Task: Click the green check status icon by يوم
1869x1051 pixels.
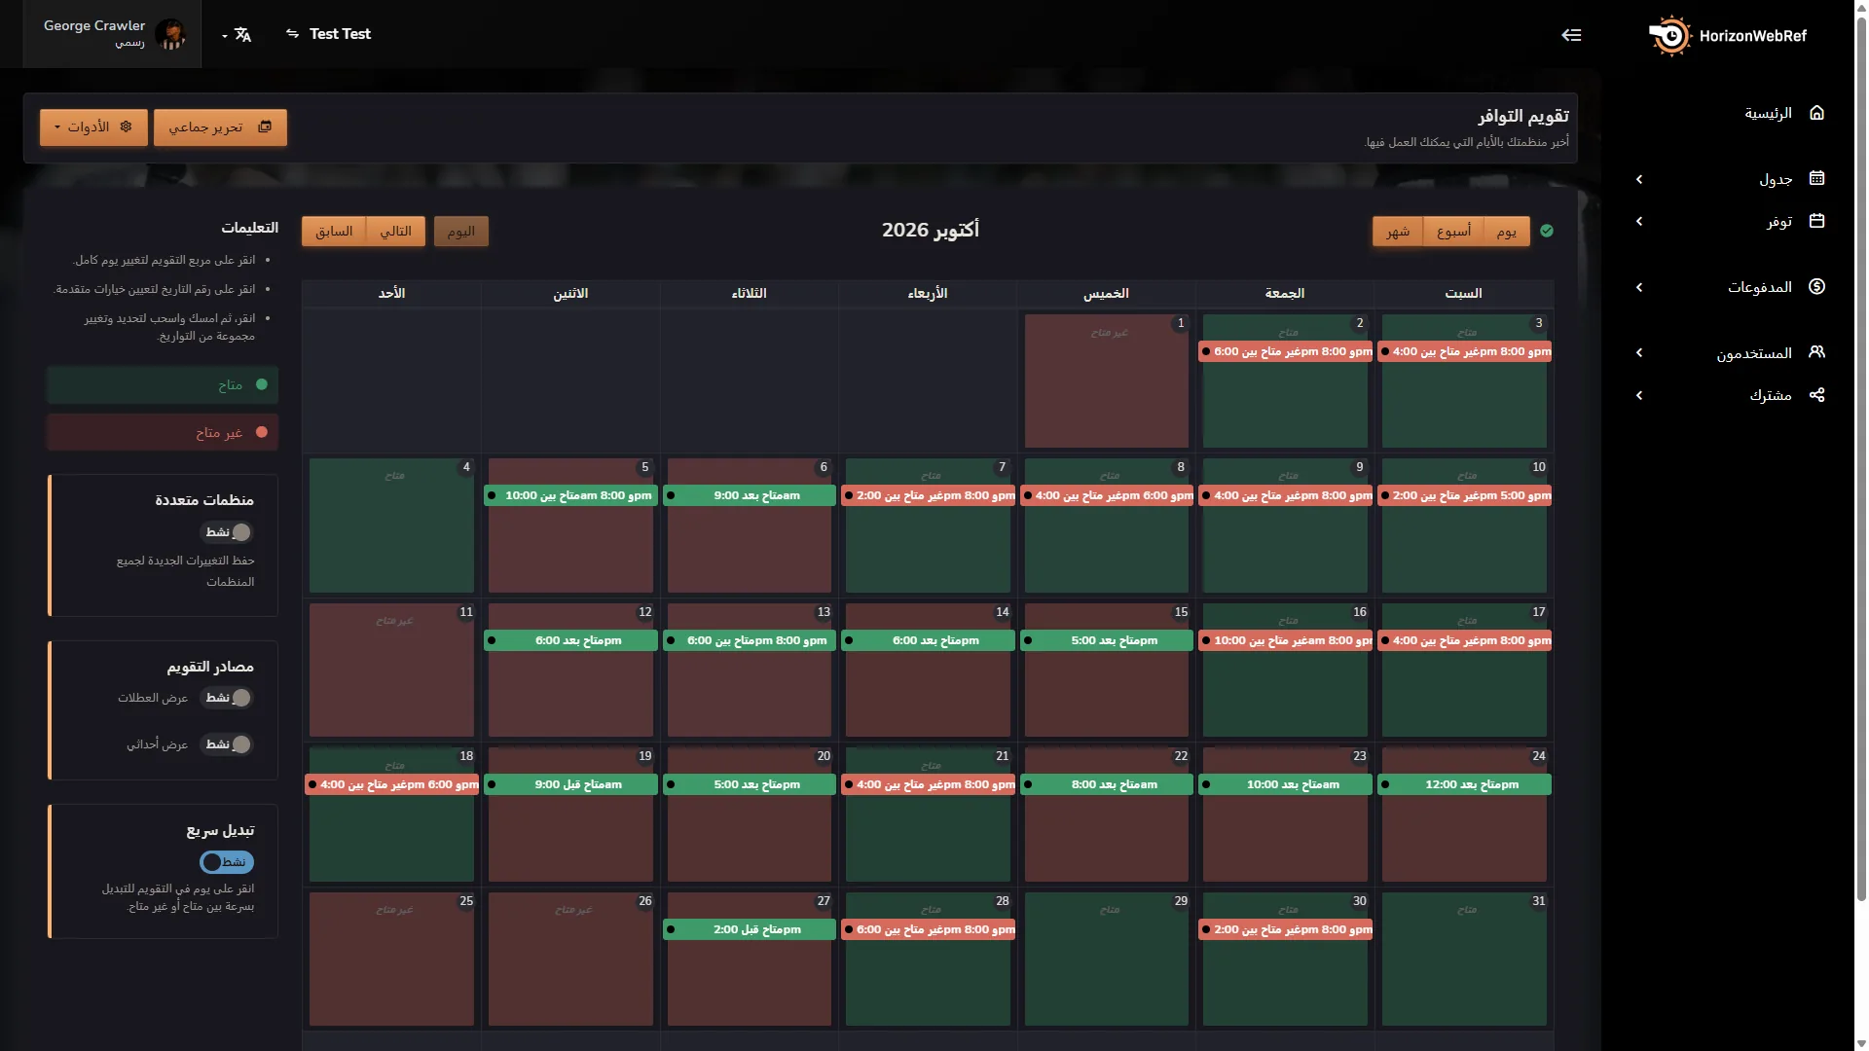Action: (x=1547, y=232)
